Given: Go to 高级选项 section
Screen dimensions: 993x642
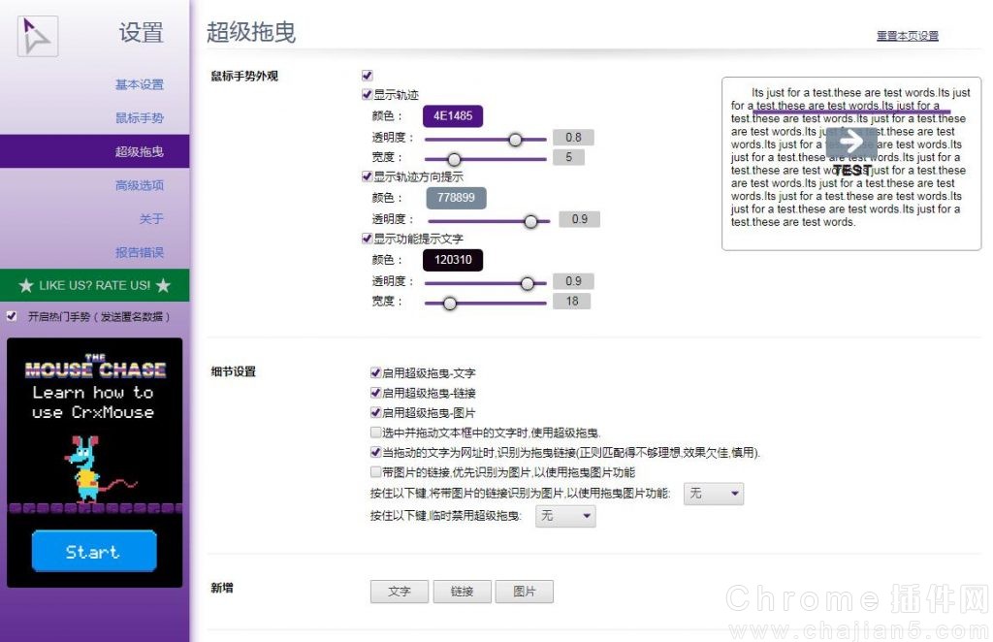Looking at the screenshot, I should (x=139, y=185).
